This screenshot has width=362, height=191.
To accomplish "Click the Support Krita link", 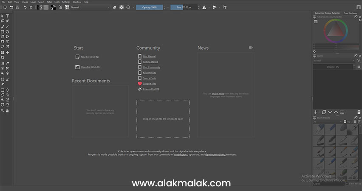I will click(150, 84).
